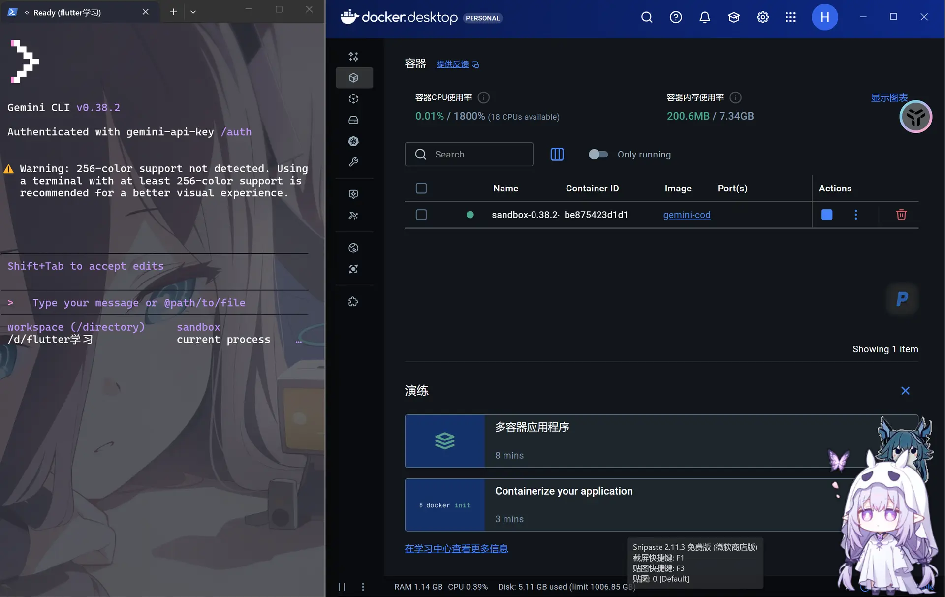The width and height of the screenshot is (945, 597).
Task: Delete the sandbox-0.38.2 container
Action: tap(901, 215)
